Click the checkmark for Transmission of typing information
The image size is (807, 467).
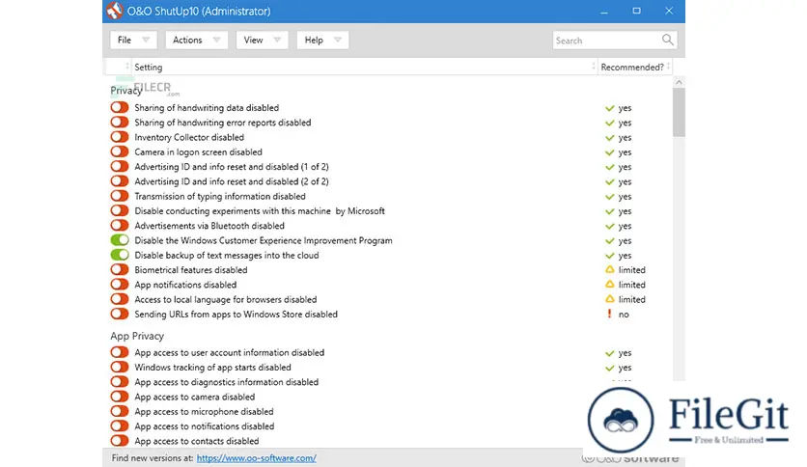[610, 197]
